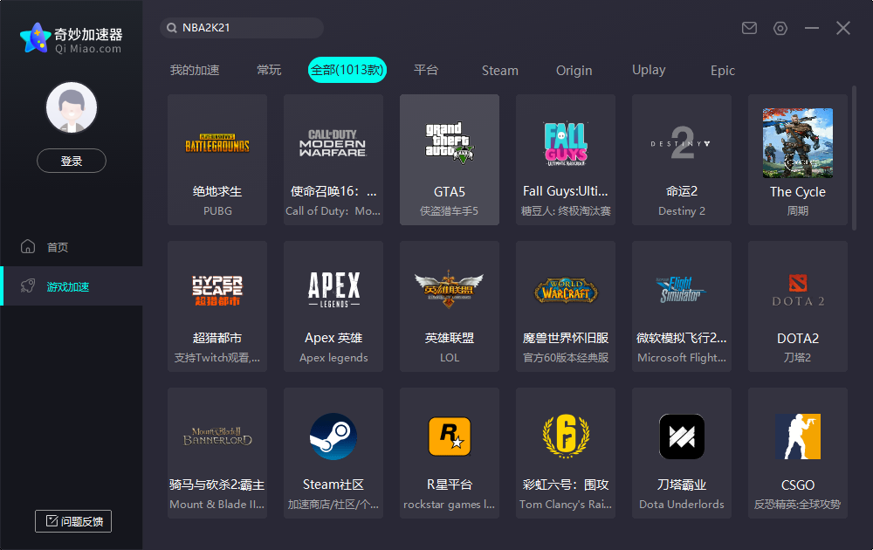Click the rocket game acceleration icon
This screenshot has height=550, width=873.
(28, 286)
